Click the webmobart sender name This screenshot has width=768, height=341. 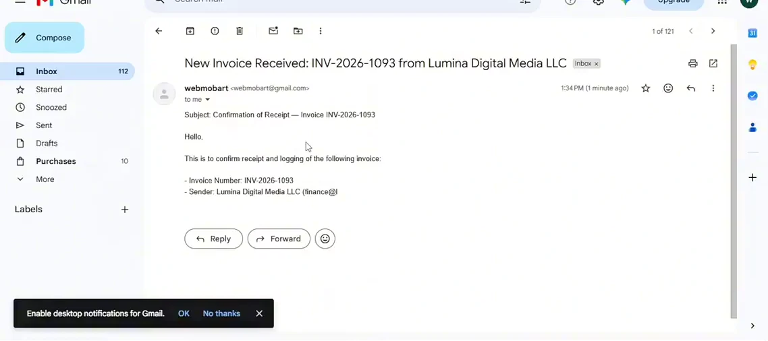tap(207, 88)
